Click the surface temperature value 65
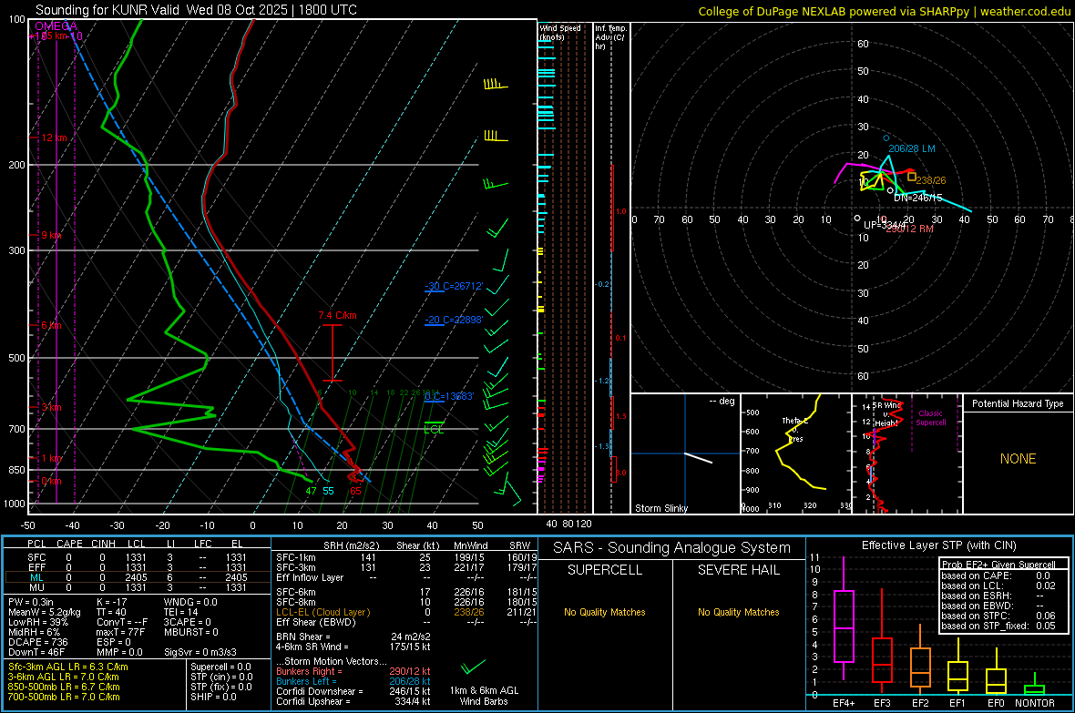Image resolution: width=1075 pixels, height=713 pixels. [355, 491]
